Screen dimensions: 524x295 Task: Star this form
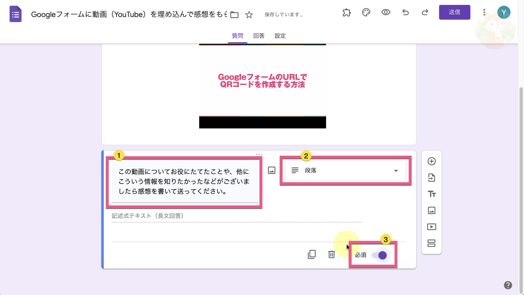click(x=249, y=15)
